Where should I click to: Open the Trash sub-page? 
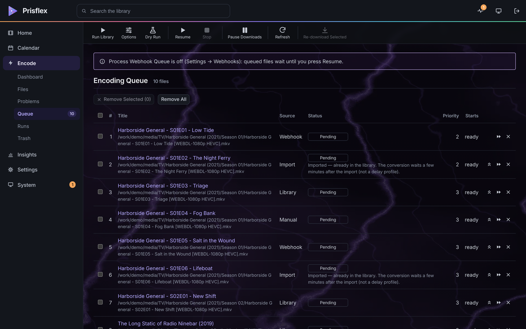47,138
